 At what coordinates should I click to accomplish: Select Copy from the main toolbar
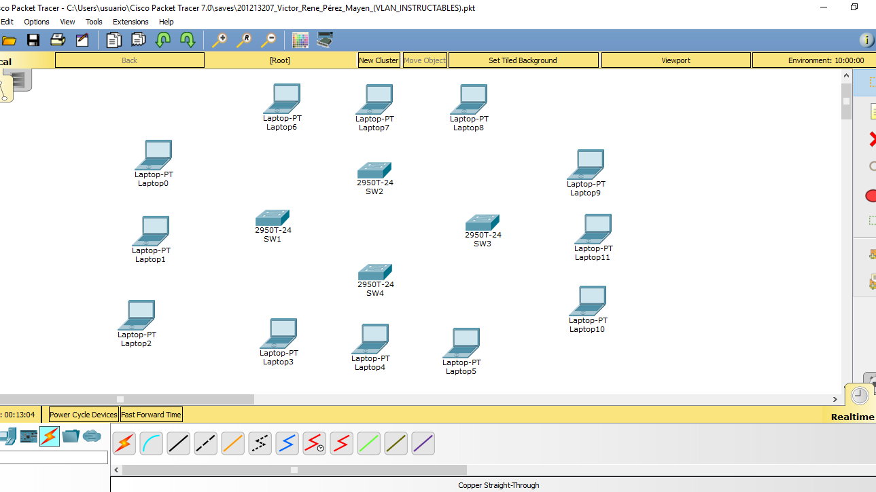[x=113, y=40]
